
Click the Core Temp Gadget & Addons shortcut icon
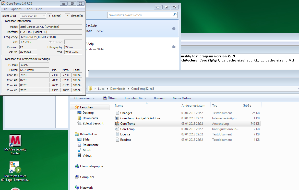117,118
